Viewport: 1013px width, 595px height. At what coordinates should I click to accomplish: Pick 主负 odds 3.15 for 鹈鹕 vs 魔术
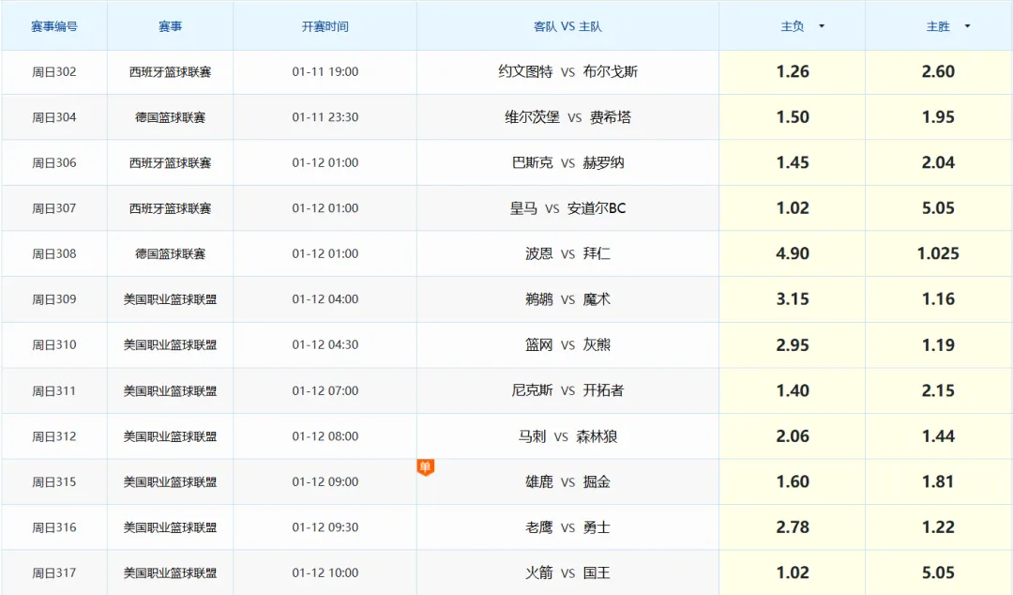coord(793,299)
